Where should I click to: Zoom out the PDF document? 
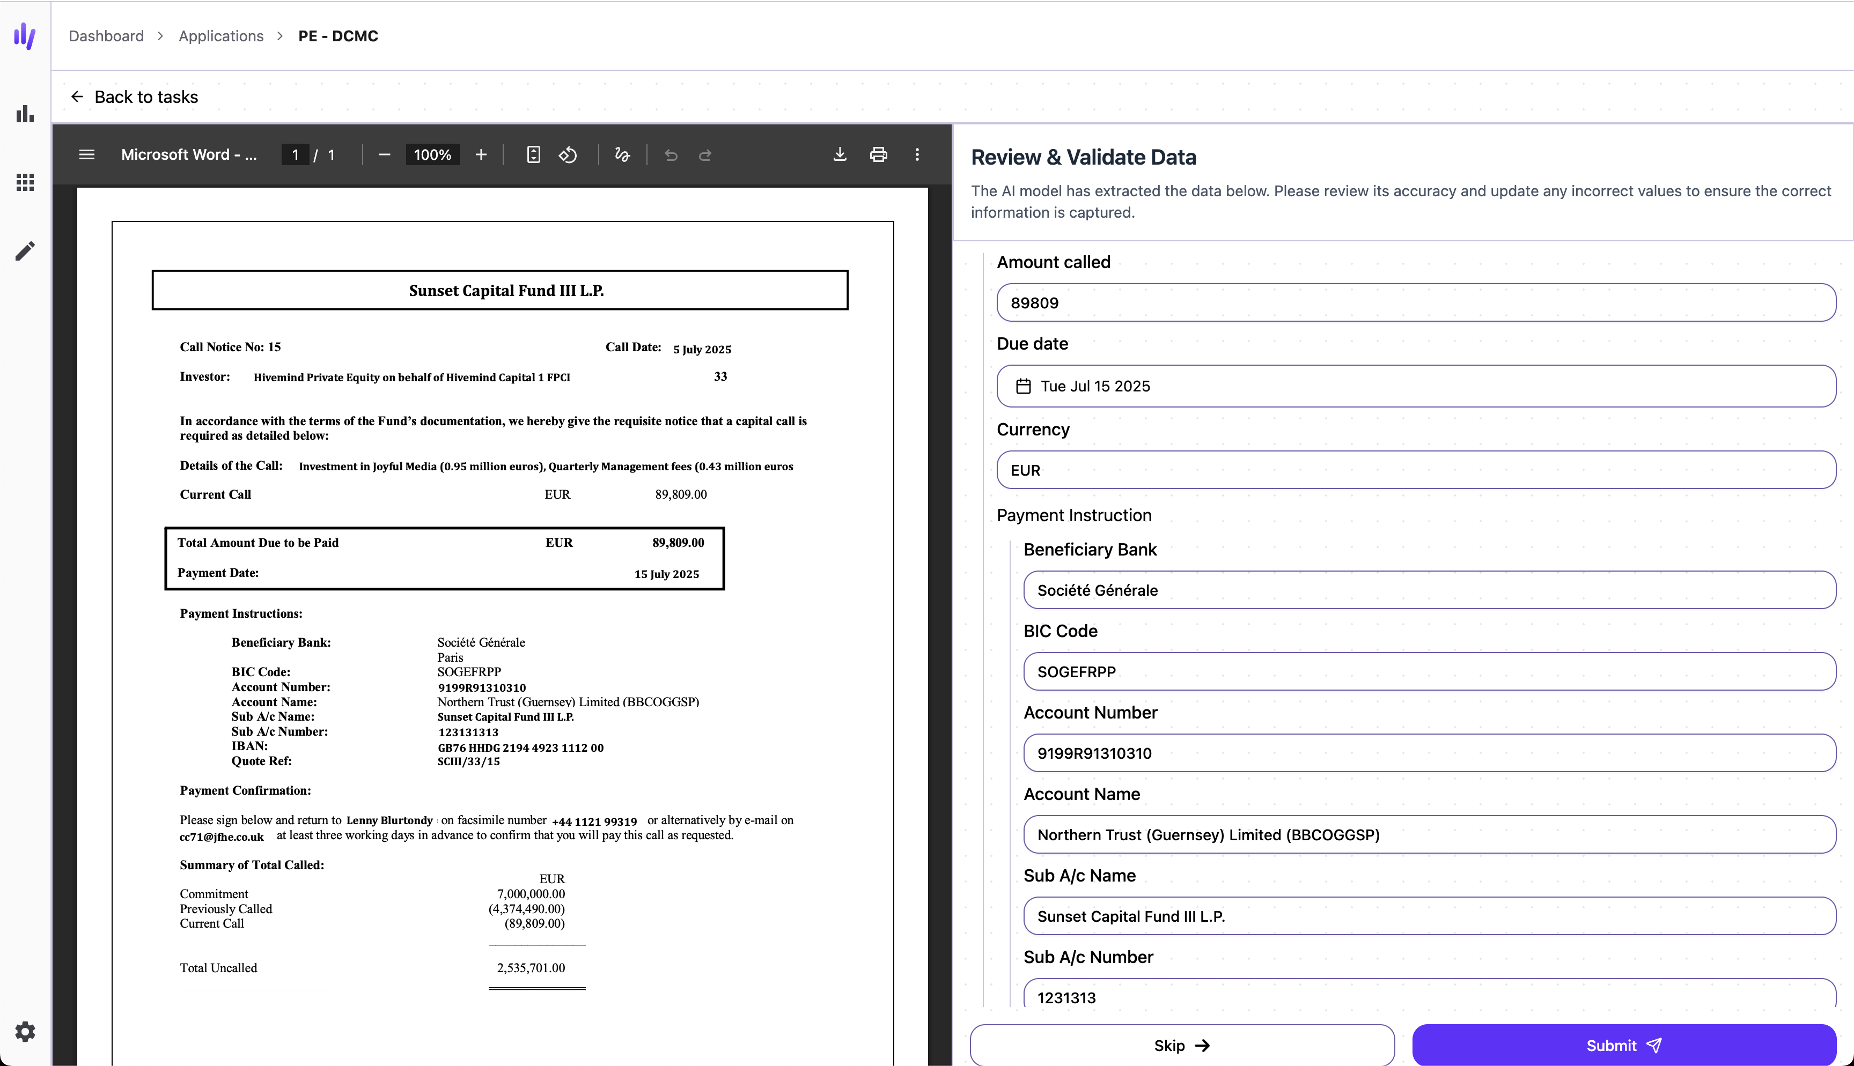(385, 154)
